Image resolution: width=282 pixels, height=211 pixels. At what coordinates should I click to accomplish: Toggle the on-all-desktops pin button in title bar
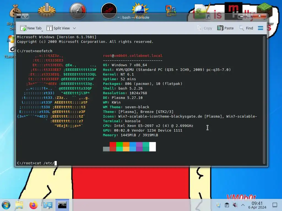[25, 16]
